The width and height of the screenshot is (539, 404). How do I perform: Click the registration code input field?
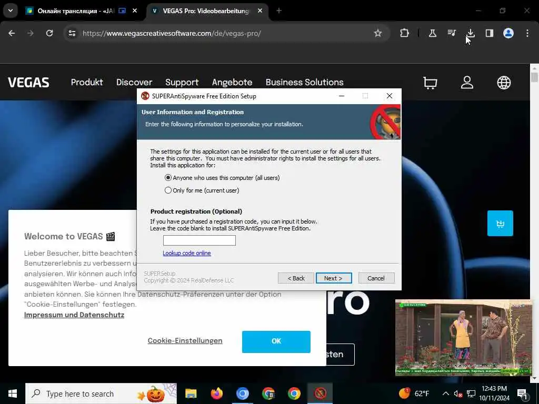coord(199,240)
